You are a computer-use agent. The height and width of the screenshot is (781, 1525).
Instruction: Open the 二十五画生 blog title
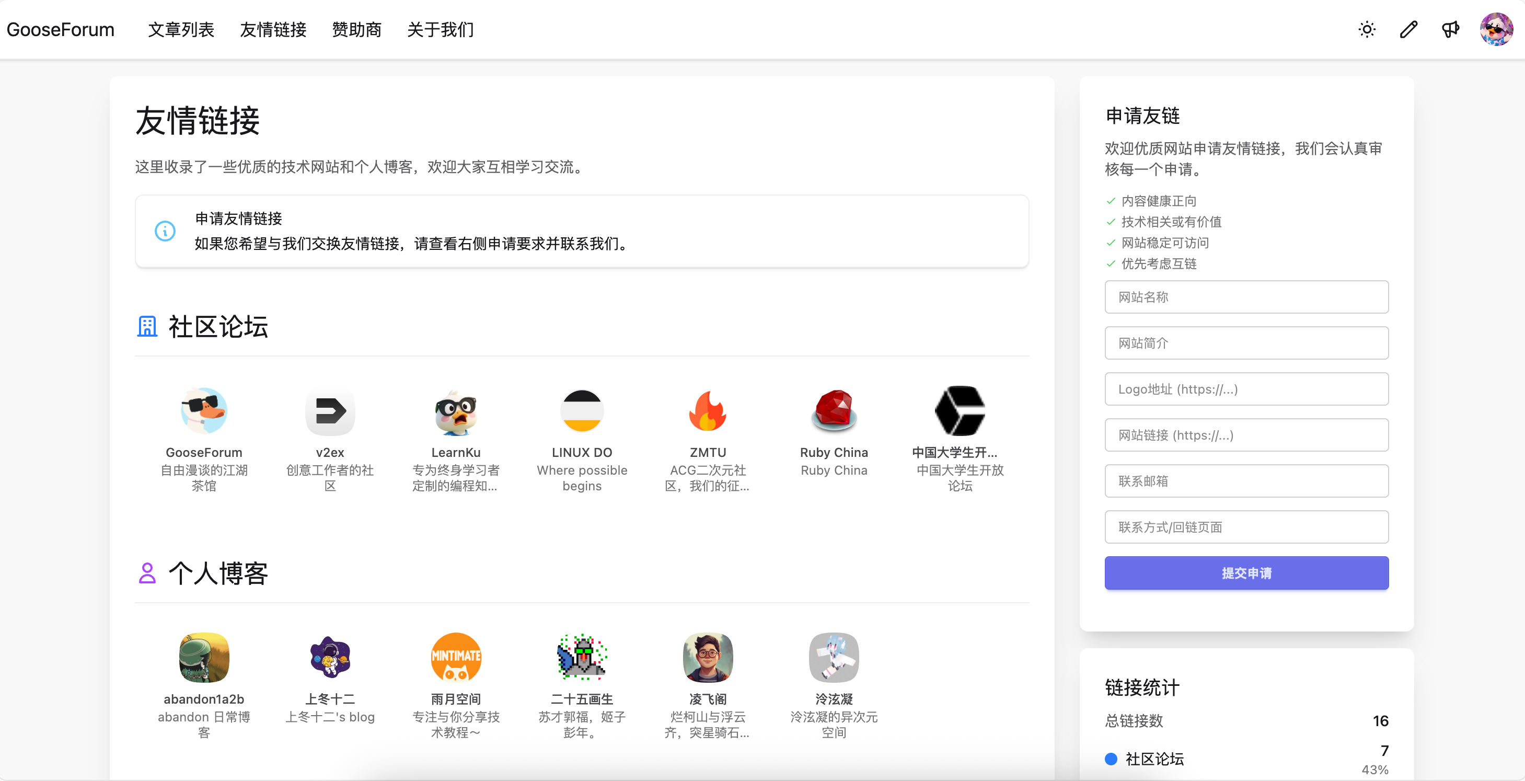(x=582, y=699)
